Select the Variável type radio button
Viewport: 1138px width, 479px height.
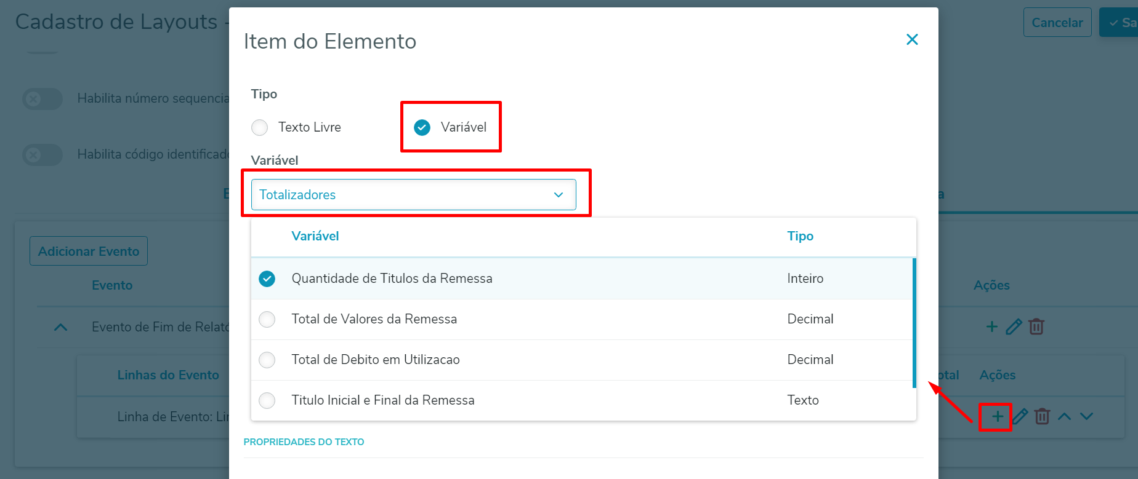click(x=422, y=127)
